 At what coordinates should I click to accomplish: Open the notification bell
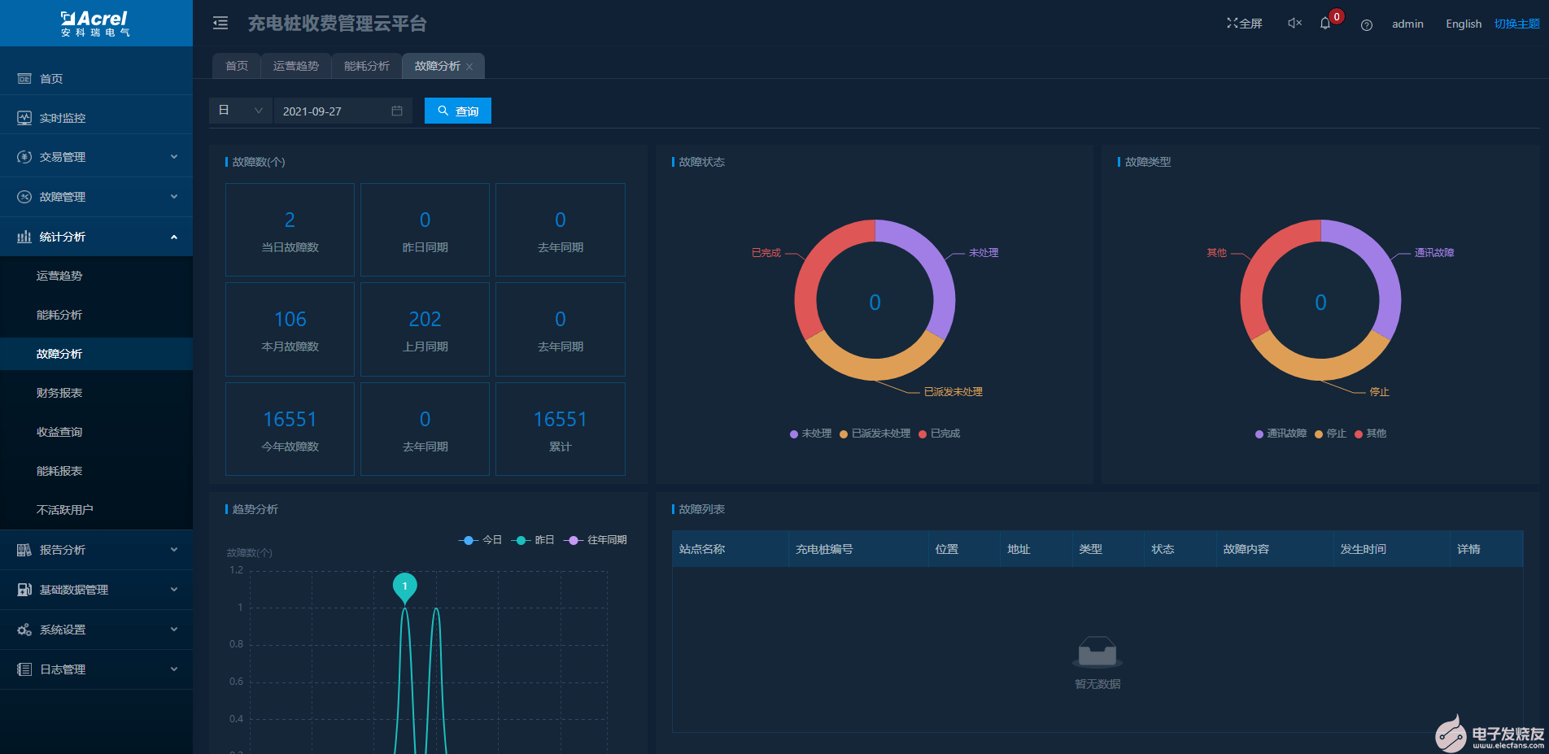pyautogui.click(x=1324, y=24)
